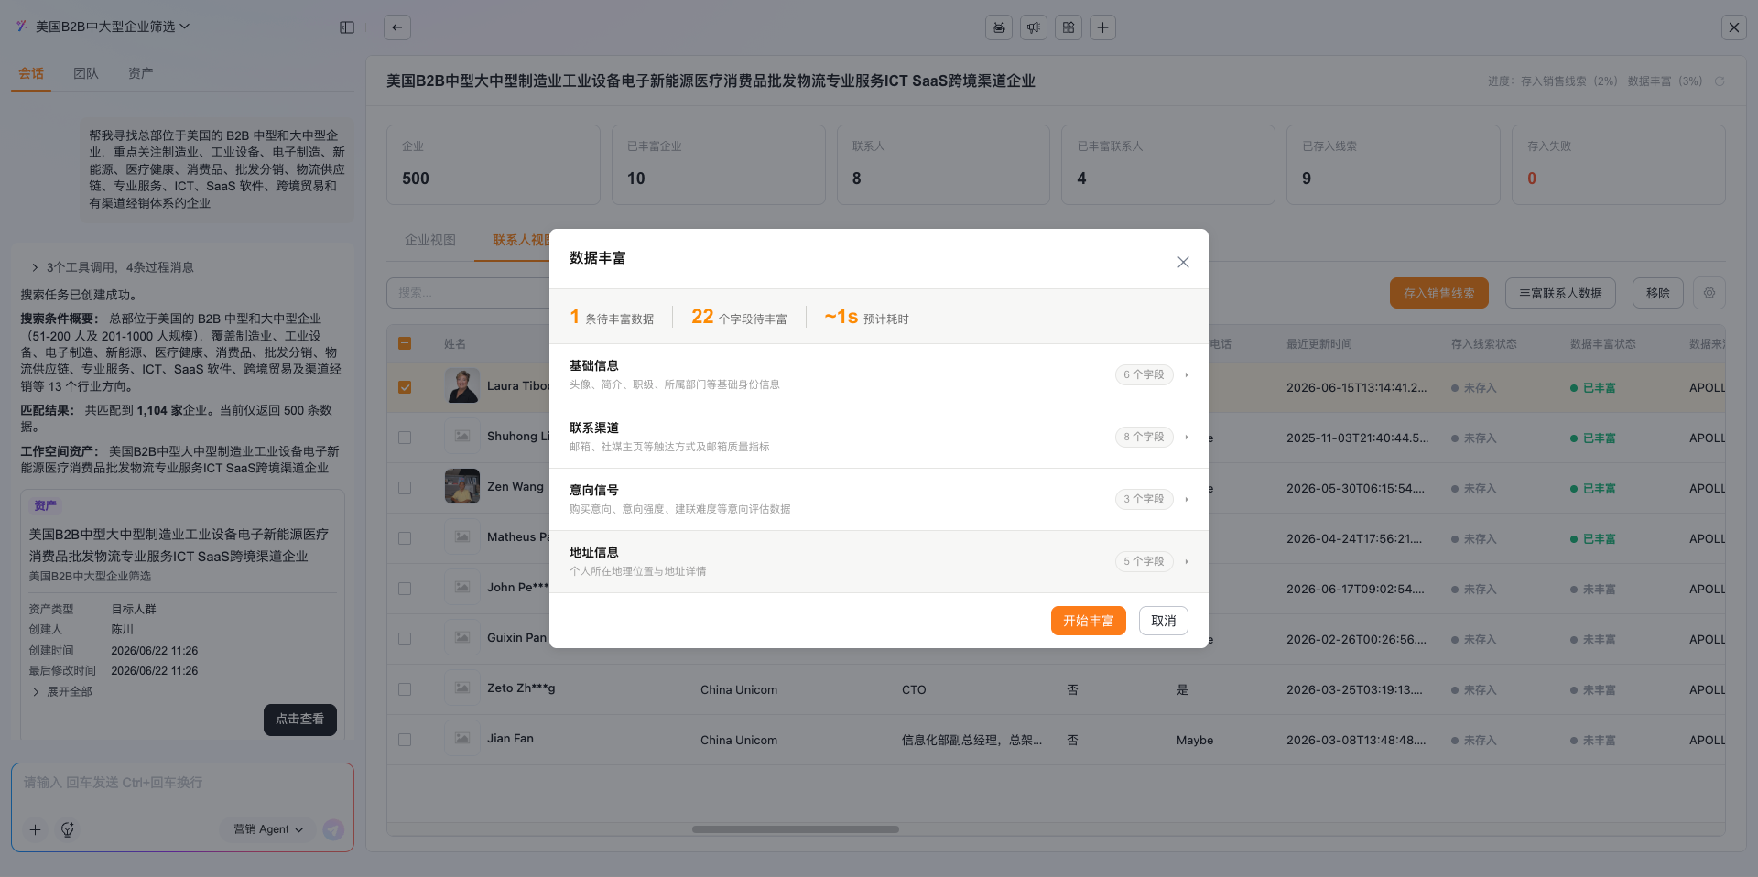Click the 取消 button
This screenshot has width=1758, height=877.
tap(1164, 621)
